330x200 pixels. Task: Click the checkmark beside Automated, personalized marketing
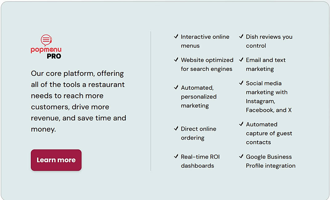[176, 87]
